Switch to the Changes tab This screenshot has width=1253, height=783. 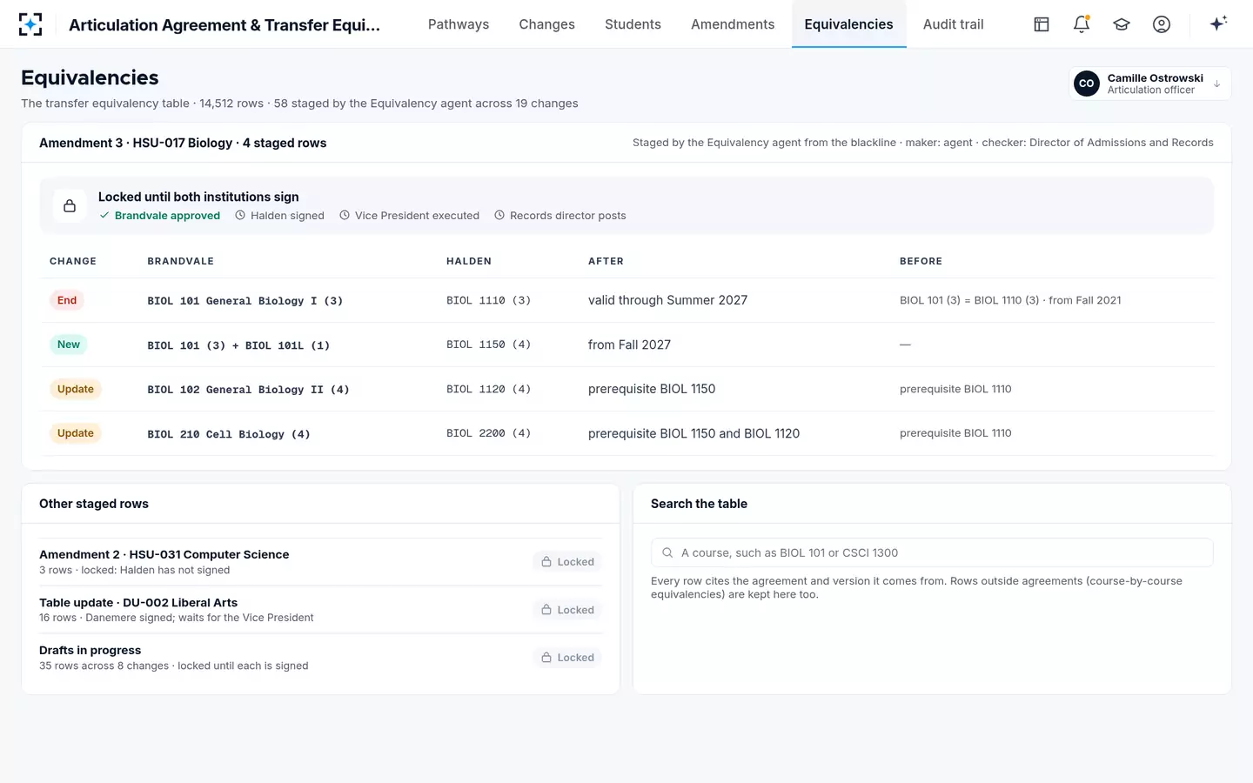coord(546,24)
